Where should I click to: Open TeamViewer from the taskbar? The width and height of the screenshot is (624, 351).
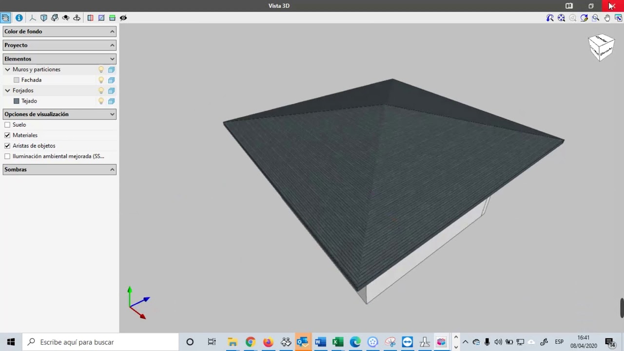pyautogui.click(x=407, y=342)
